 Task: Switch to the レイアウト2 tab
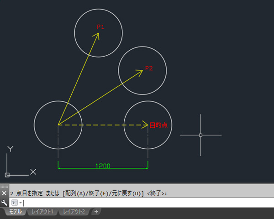click(74, 212)
